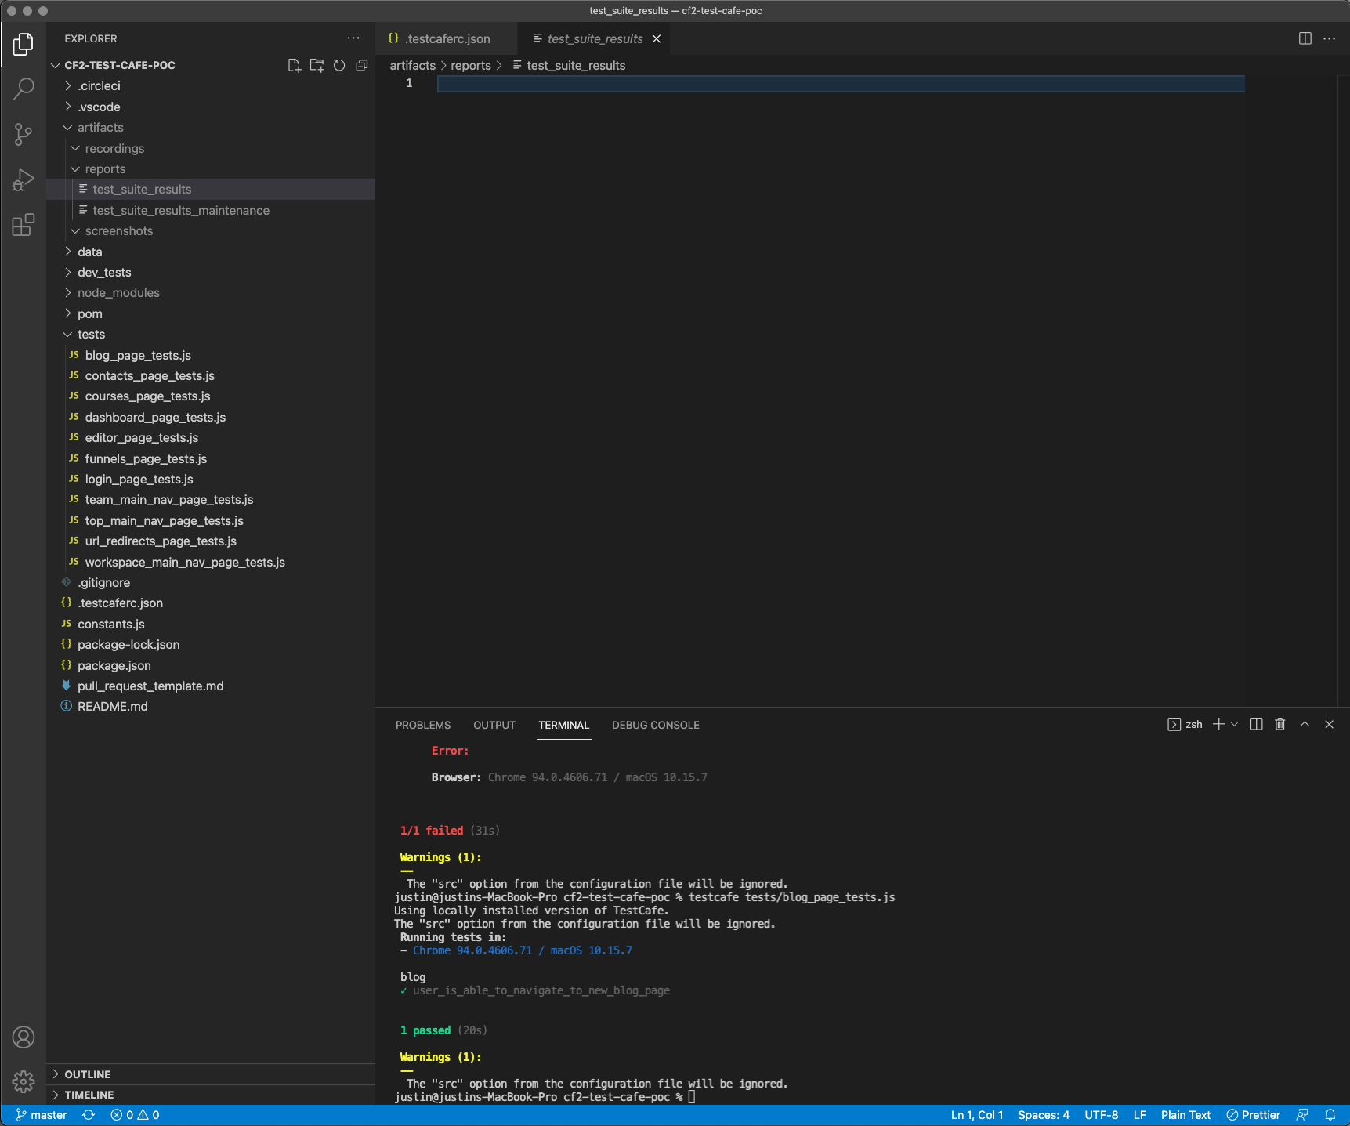This screenshot has height=1126, width=1350.
Task: Open the Search view in activity bar
Action: coord(24,89)
